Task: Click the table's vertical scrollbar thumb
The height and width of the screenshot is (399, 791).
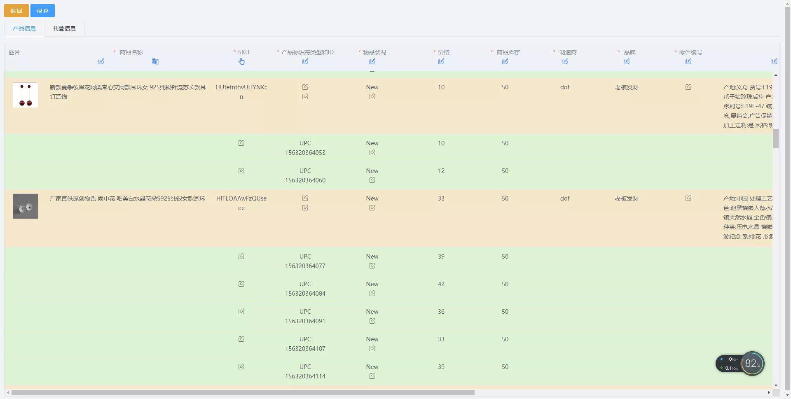Action: pyautogui.click(x=776, y=138)
